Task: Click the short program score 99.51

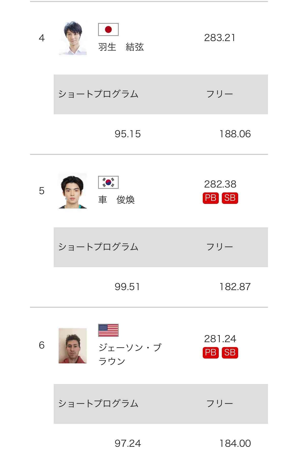Action: tap(127, 287)
